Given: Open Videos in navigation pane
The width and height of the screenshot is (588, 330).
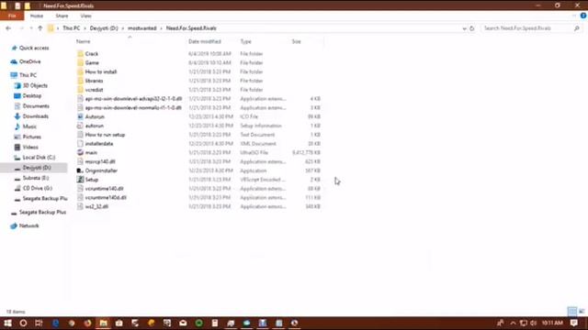Looking at the screenshot, I should point(30,147).
